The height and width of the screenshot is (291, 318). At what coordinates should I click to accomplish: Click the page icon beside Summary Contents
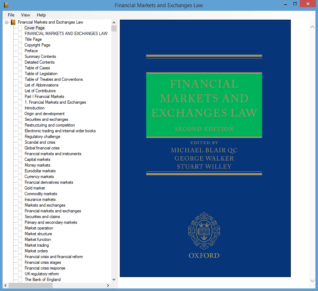point(20,56)
